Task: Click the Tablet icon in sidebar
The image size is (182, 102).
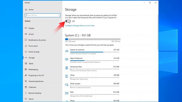Action: [26, 63]
